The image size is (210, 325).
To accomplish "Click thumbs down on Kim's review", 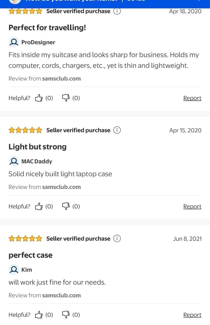I will pos(66,315).
